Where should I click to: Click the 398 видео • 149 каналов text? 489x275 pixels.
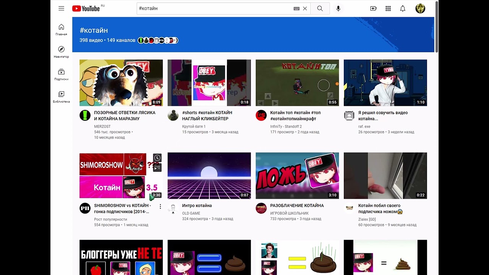[x=107, y=40]
